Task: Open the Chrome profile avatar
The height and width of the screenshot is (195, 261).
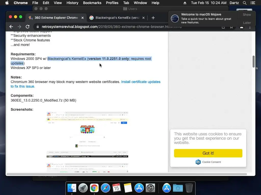Action: tap(242, 27)
